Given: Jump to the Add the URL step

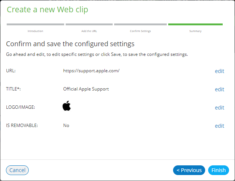Looking at the screenshot, I should pyautogui.click(x=89, y=31).
